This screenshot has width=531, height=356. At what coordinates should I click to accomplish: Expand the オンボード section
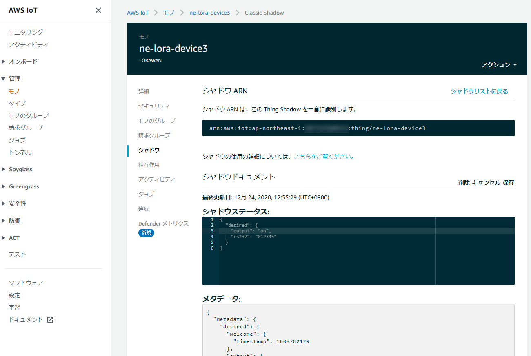tap(3, 62)
